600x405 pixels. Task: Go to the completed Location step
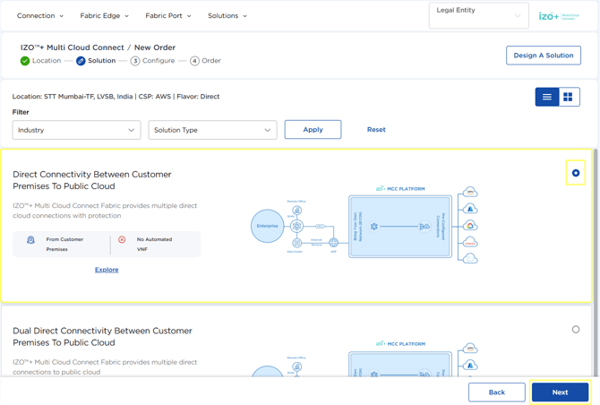(x=40, y=61)
